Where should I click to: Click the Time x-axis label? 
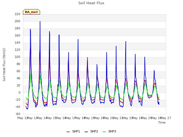click(162, 122)
